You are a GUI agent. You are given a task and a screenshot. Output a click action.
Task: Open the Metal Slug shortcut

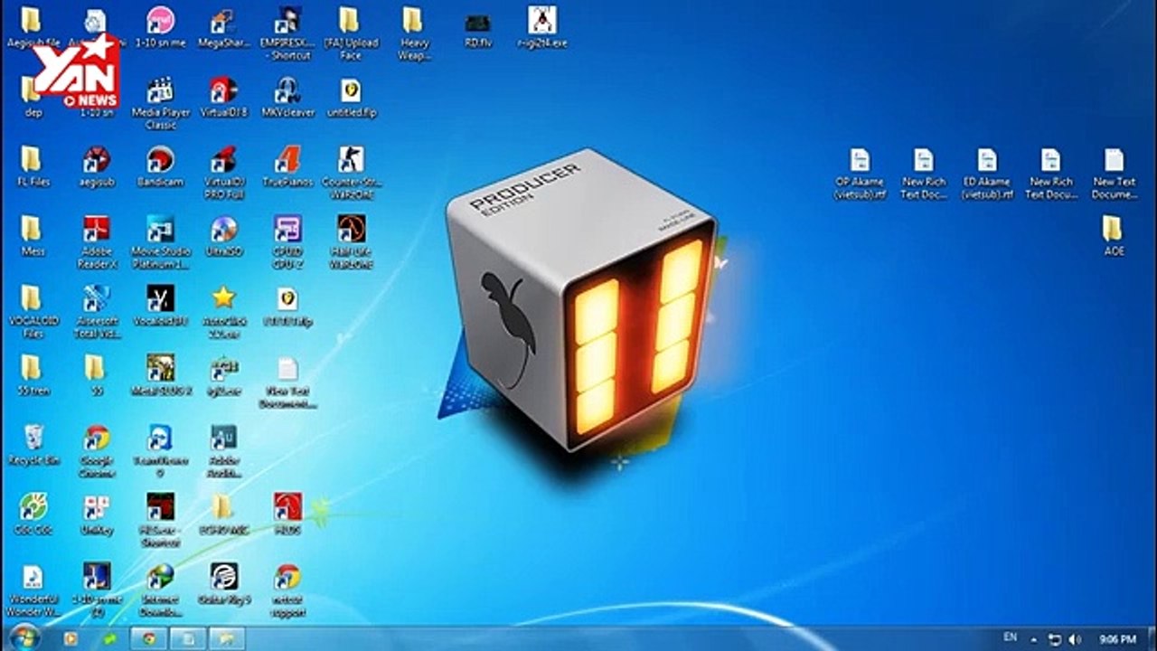click(161, 375)
